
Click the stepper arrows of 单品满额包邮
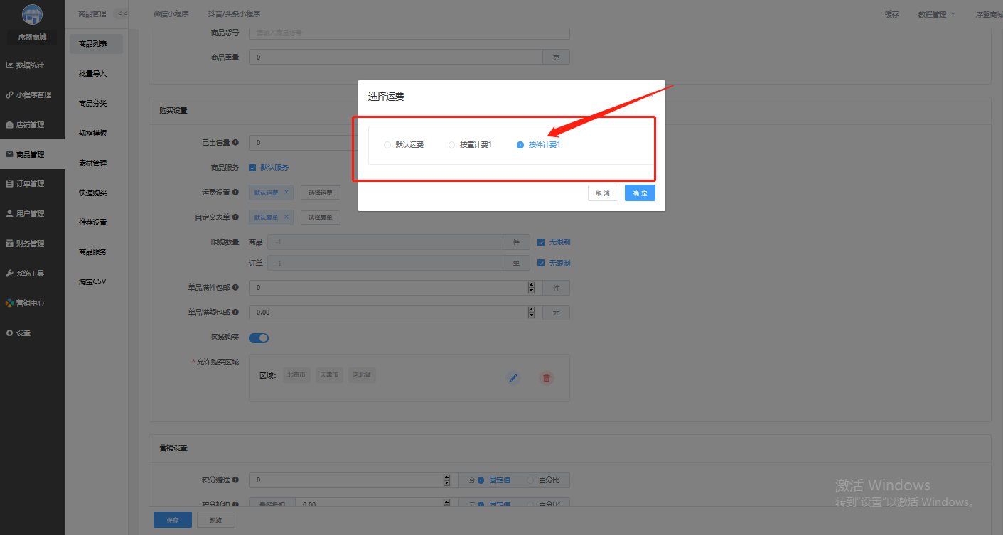point(531,313)
